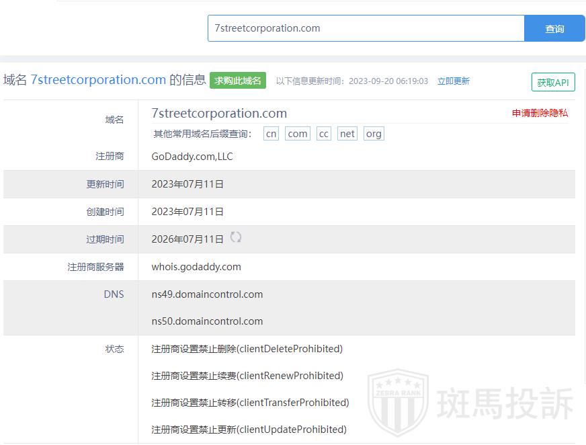Viewport: 586px width, 445px height.
Task: Click the clientDeleteProhibited status line
Action: click(247, 349)
